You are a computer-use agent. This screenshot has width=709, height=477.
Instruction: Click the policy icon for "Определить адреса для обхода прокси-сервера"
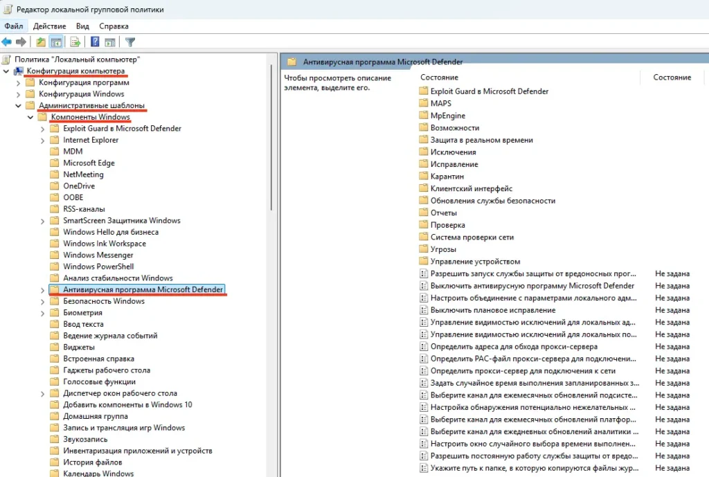[x=424, y=346]
